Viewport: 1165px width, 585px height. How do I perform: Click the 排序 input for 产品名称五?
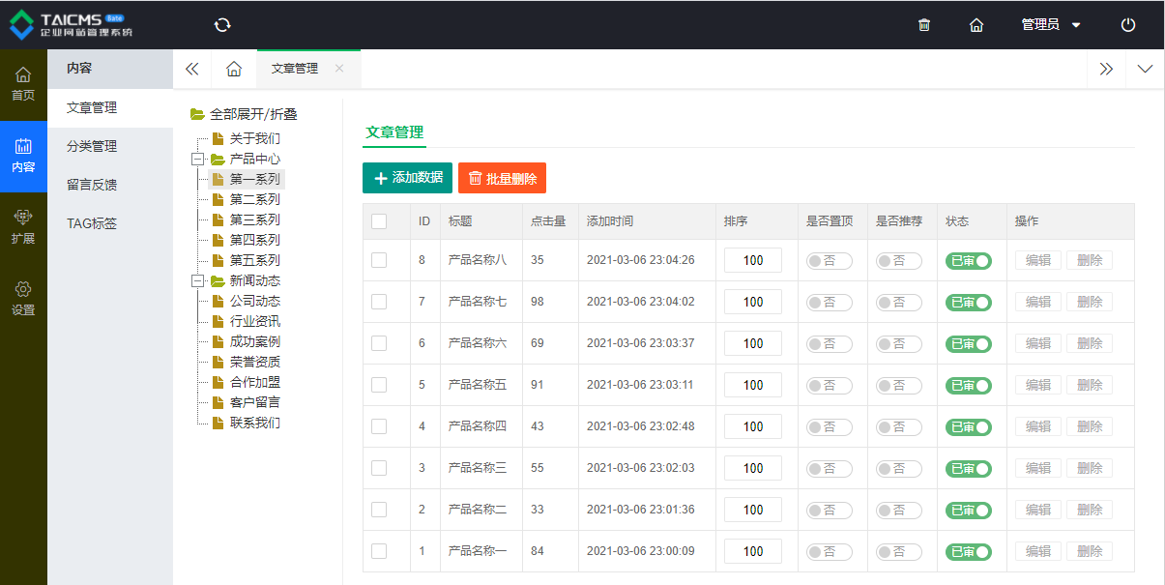pos(753,385)
